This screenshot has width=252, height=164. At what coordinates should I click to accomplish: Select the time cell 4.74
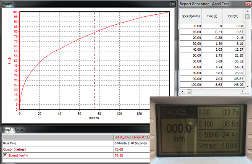[x=212, y=67]
